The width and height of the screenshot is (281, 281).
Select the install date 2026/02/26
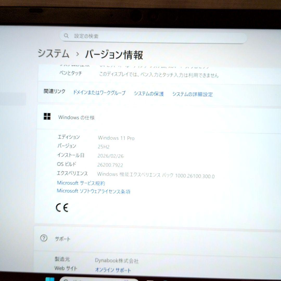pos(110,156)
